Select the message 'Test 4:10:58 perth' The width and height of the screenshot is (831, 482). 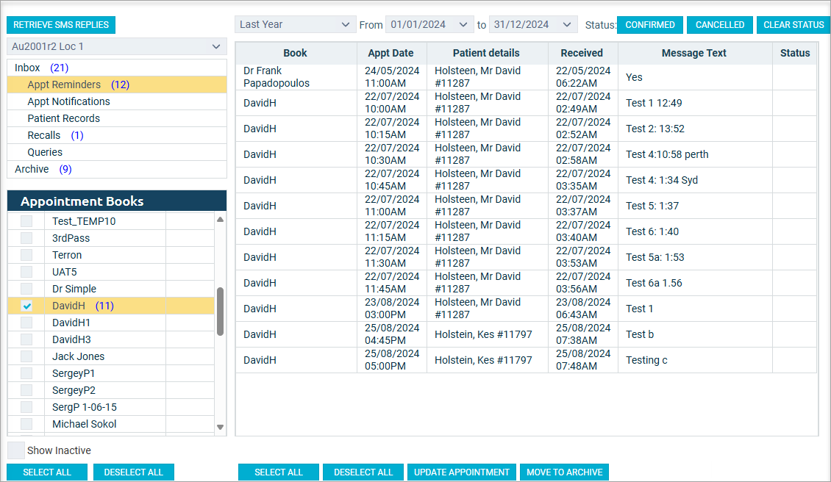coord(667,154)
